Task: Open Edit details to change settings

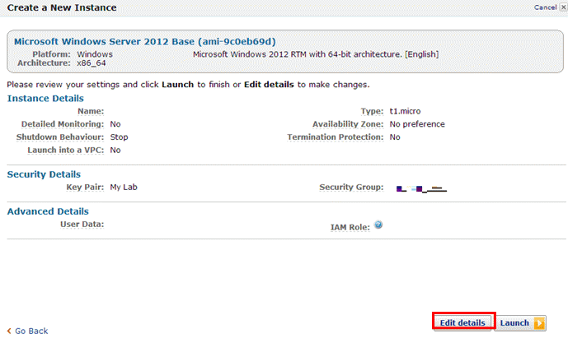Action: point(462,322)
